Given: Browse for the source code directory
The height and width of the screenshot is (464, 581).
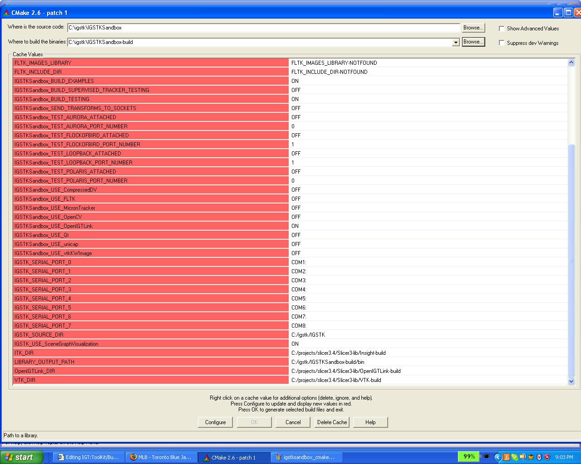Looking at the screenshot, I should coord(473,28).
